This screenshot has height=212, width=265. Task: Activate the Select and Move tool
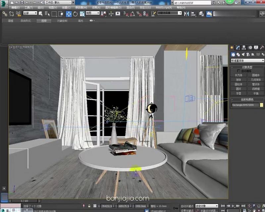[68, 14]
